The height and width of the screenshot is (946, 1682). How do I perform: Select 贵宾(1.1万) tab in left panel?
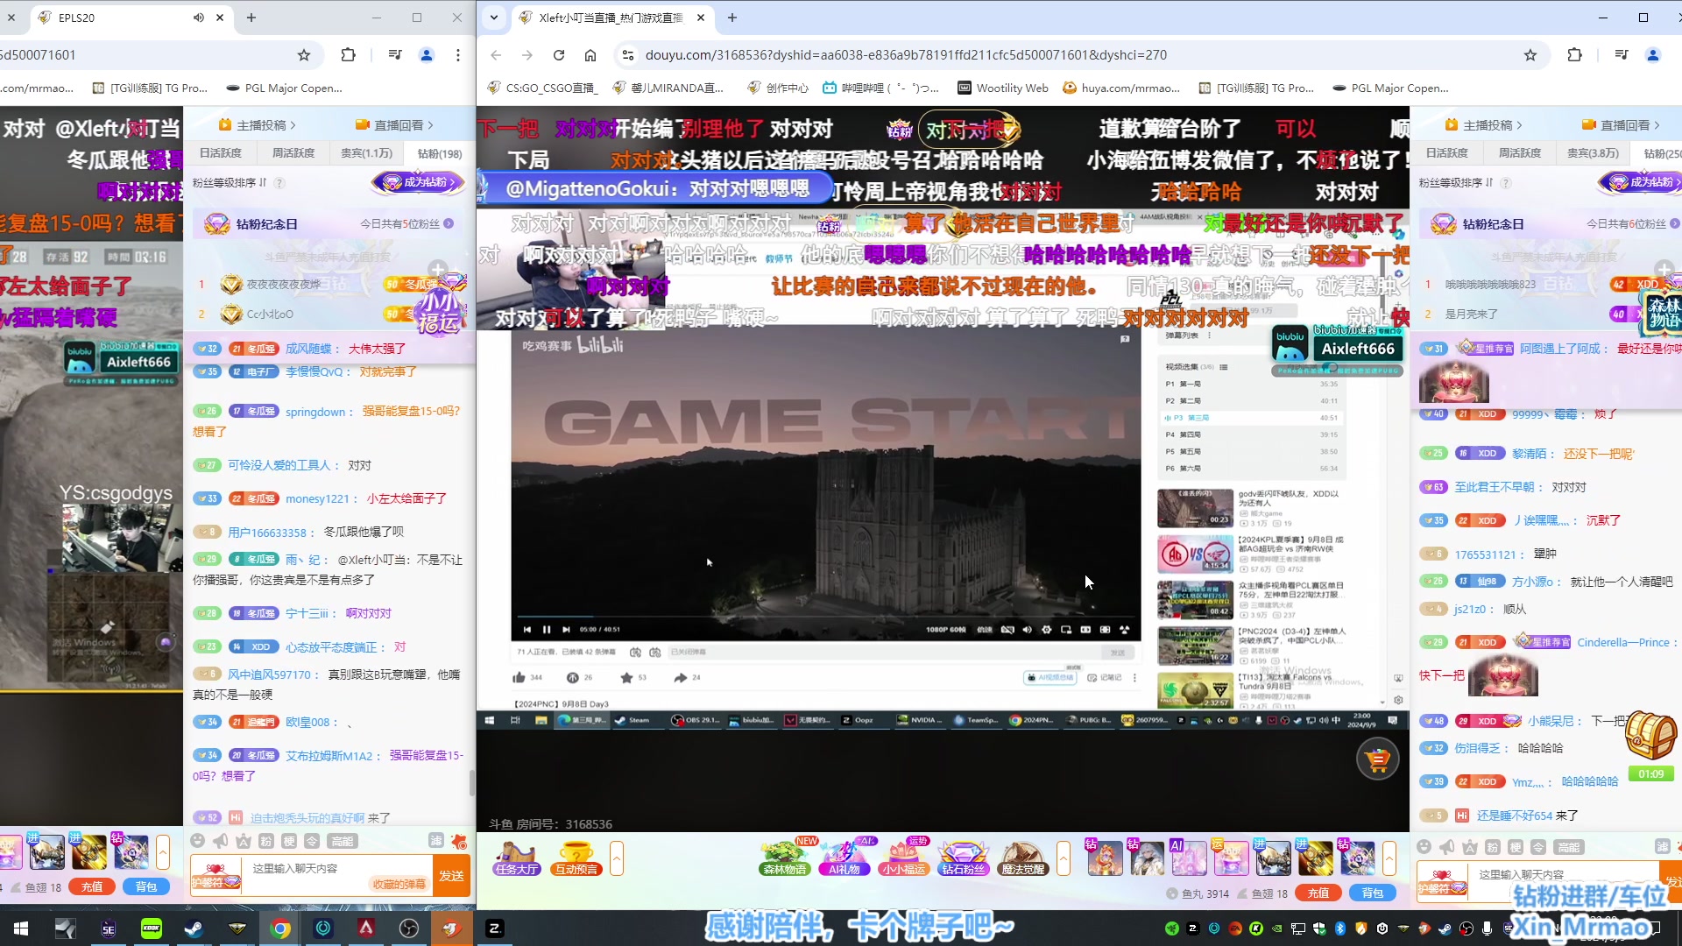pyautogui.click(x=366, y=153)
